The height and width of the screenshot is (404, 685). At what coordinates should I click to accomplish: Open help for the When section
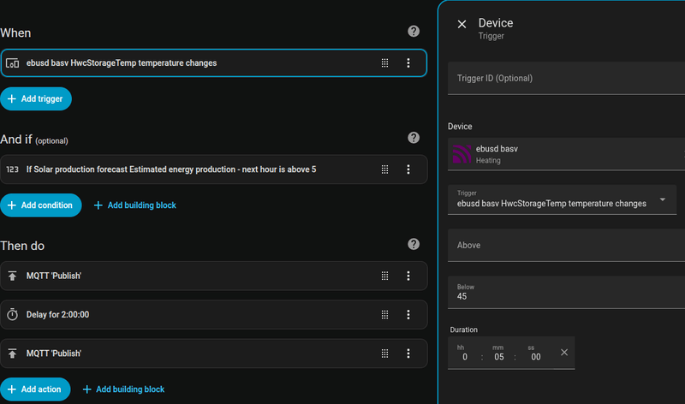(414, 32)
